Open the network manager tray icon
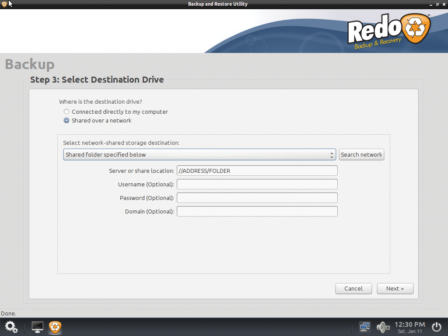 [x=364, y=327]
